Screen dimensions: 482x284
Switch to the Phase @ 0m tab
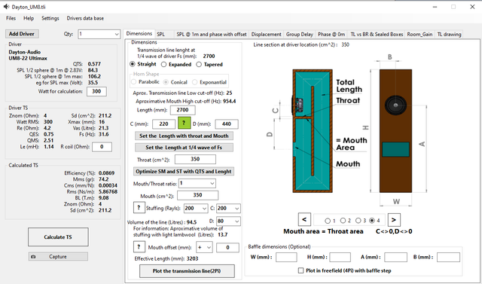[331, 35]
